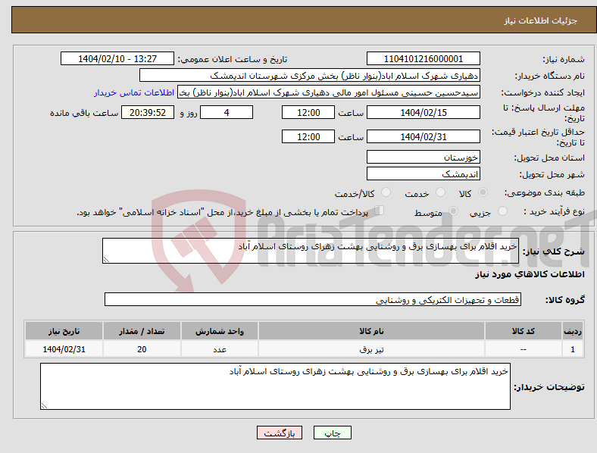Click the نام کالا column header
597x453 pixels.
click(x=371, y=331)
